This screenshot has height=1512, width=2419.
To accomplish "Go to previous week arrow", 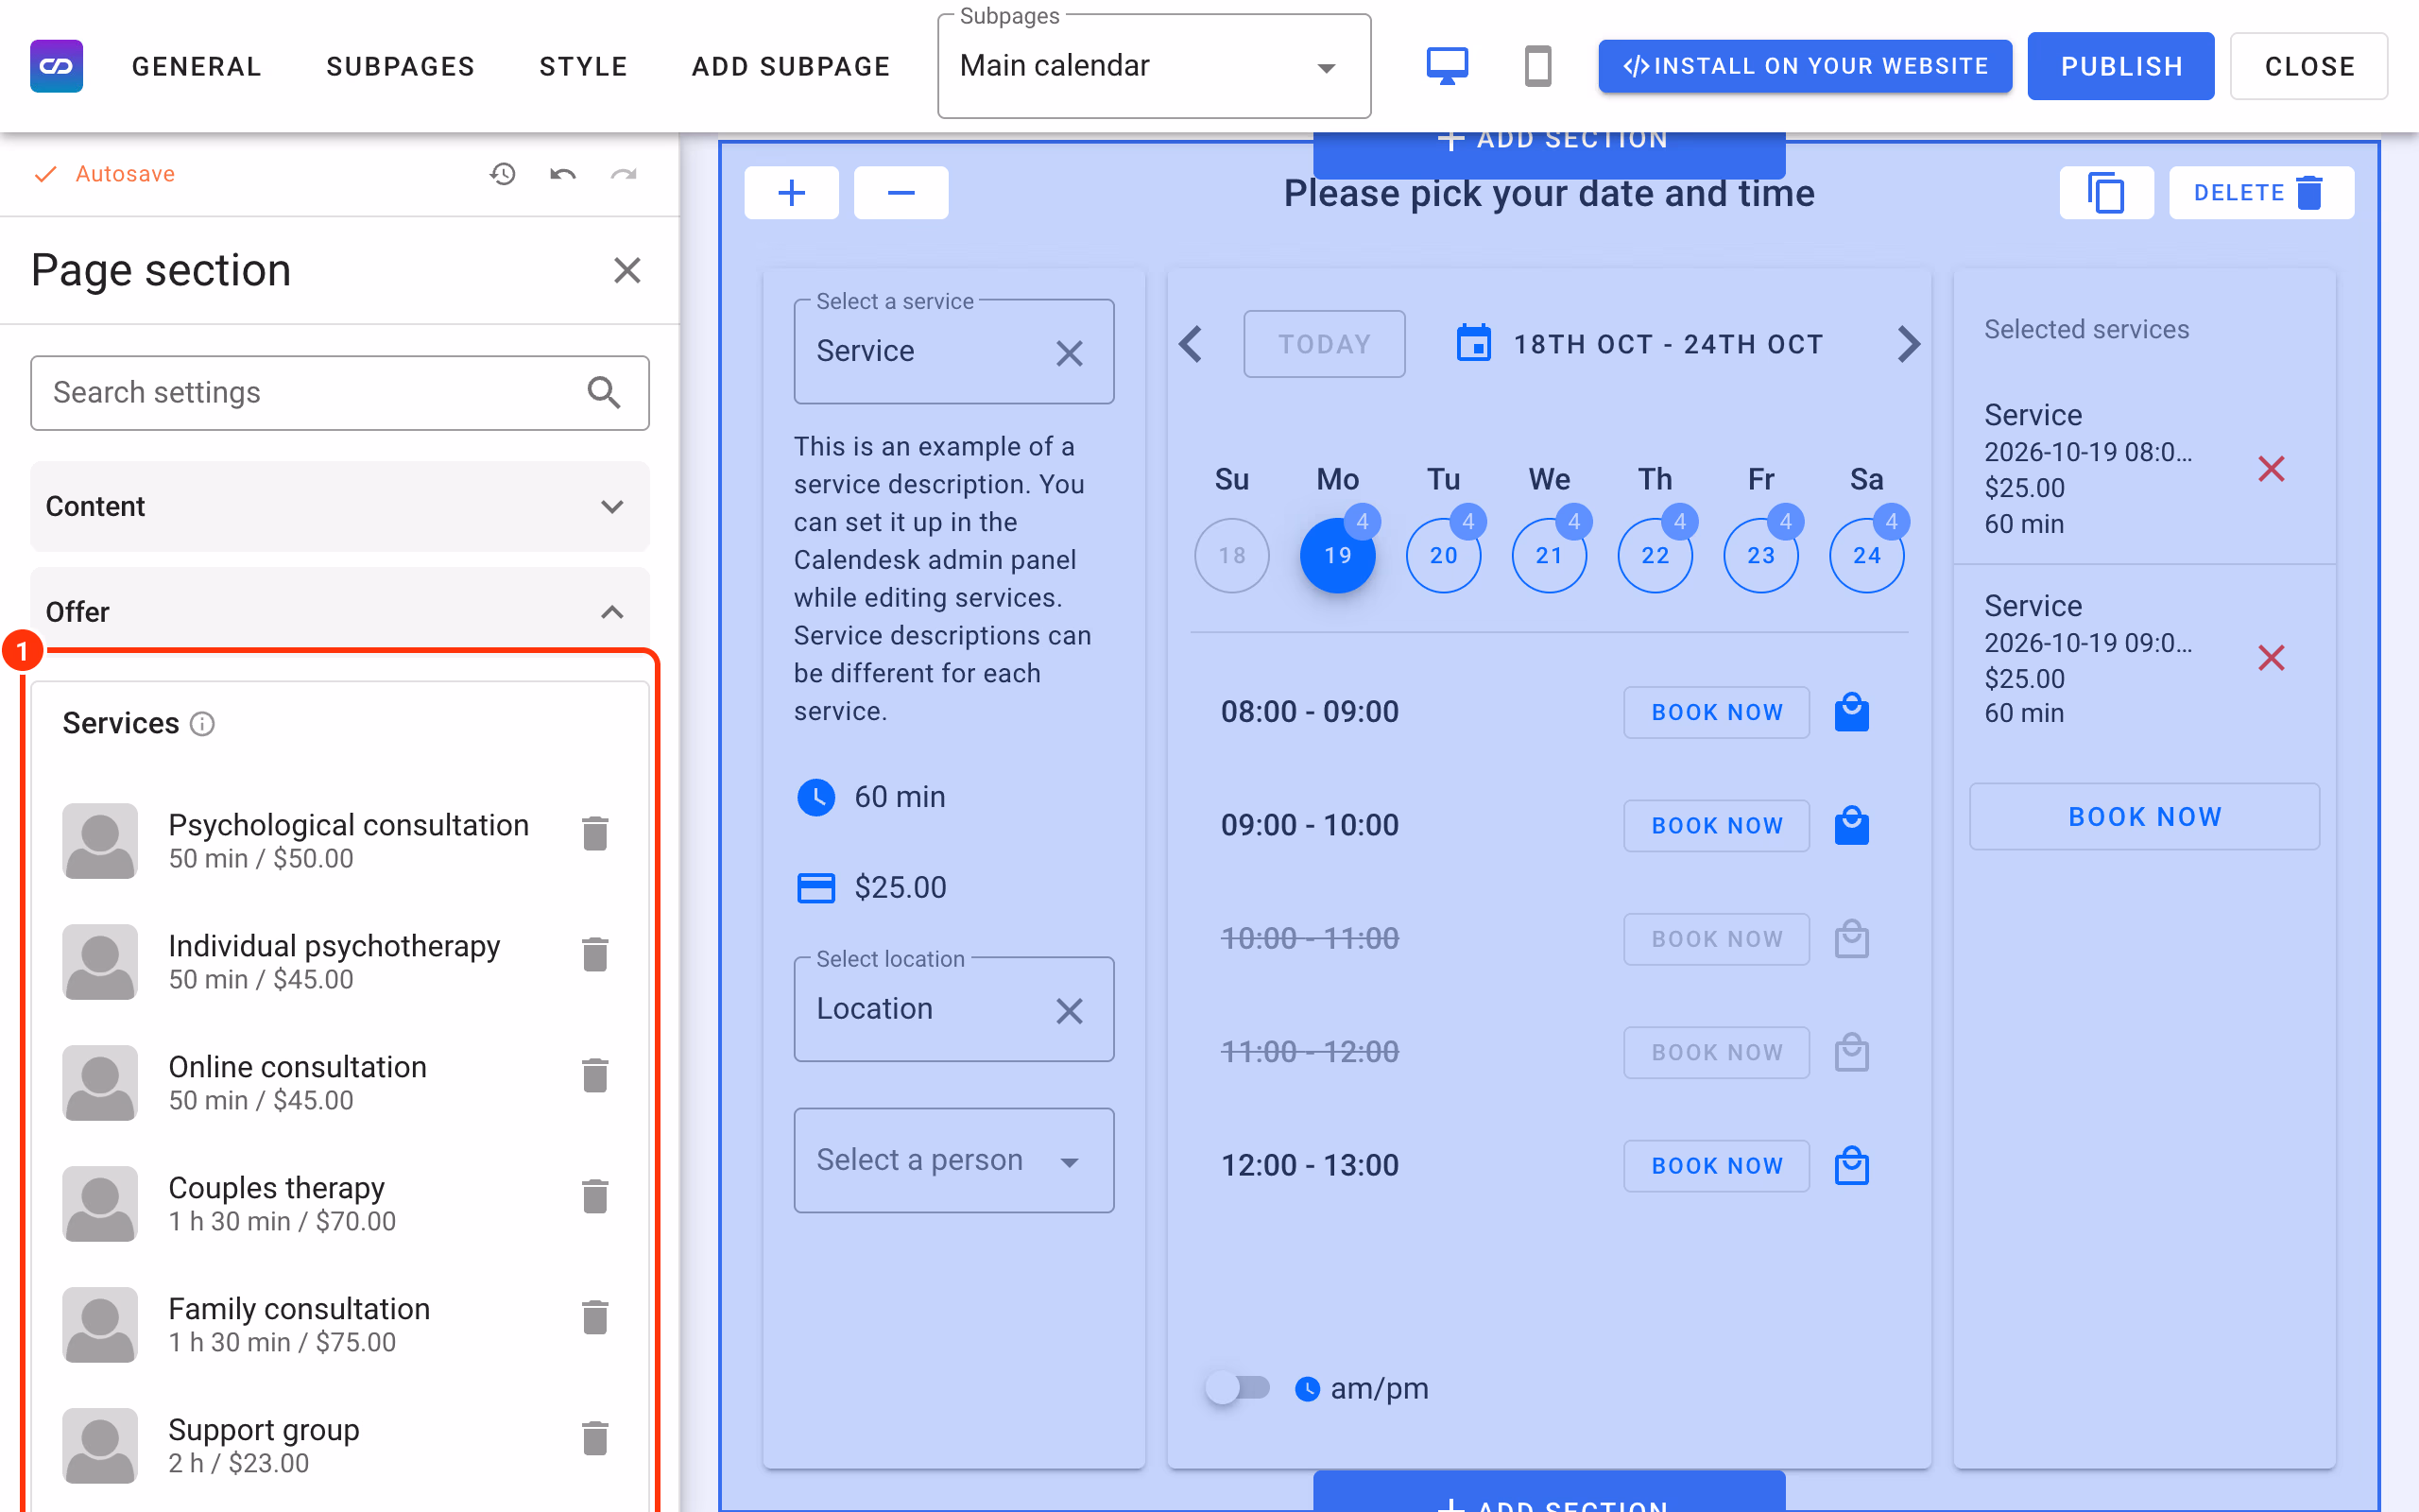I will point(1191,344).
